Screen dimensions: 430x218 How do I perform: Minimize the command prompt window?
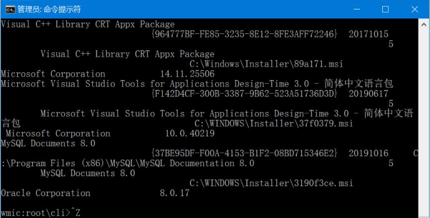(x=356, y=9)
